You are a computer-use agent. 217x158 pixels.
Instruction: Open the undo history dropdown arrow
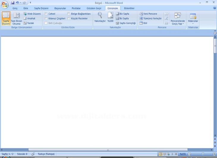pos(20,3)
